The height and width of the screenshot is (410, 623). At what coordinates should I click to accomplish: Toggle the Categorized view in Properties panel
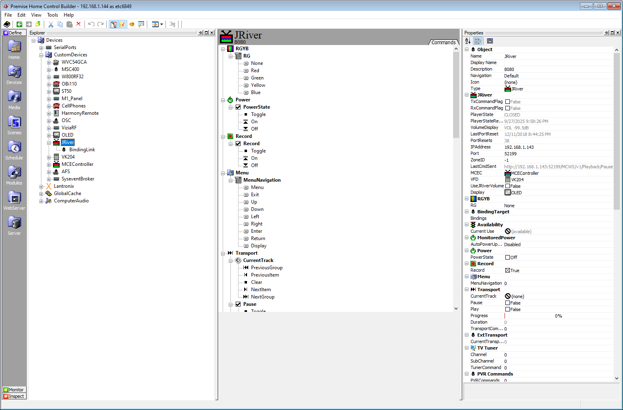point(477,41)
